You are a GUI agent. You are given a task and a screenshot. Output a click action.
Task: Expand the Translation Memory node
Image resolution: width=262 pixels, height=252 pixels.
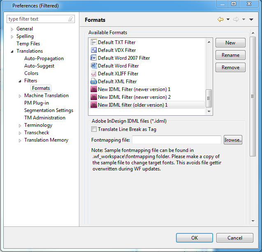[x=20, y=140]
